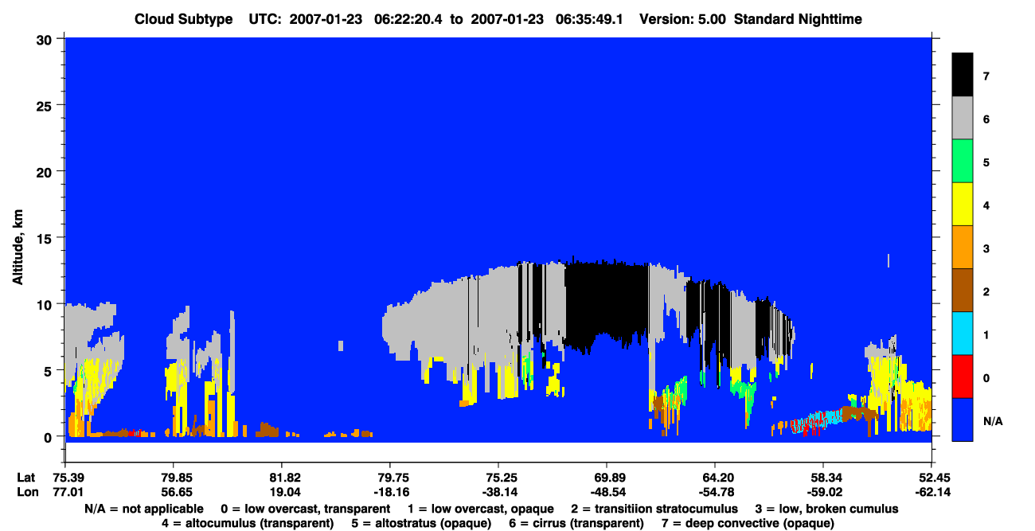Viewport: 1035px width, 531px height.
Task: Click the gray colorbar swatch labeled 6
Action: pyautogui.click(x=963, y=118)
